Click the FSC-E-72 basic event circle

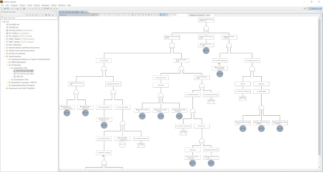click(x=67, y=113)
